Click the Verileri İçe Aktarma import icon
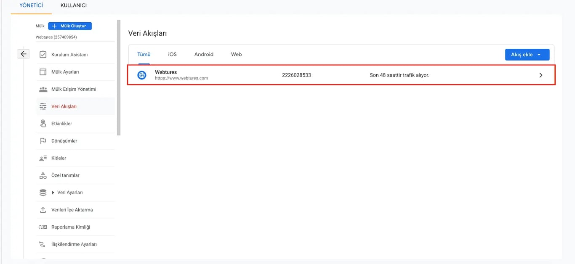575x264 pixels. point(43,209)
